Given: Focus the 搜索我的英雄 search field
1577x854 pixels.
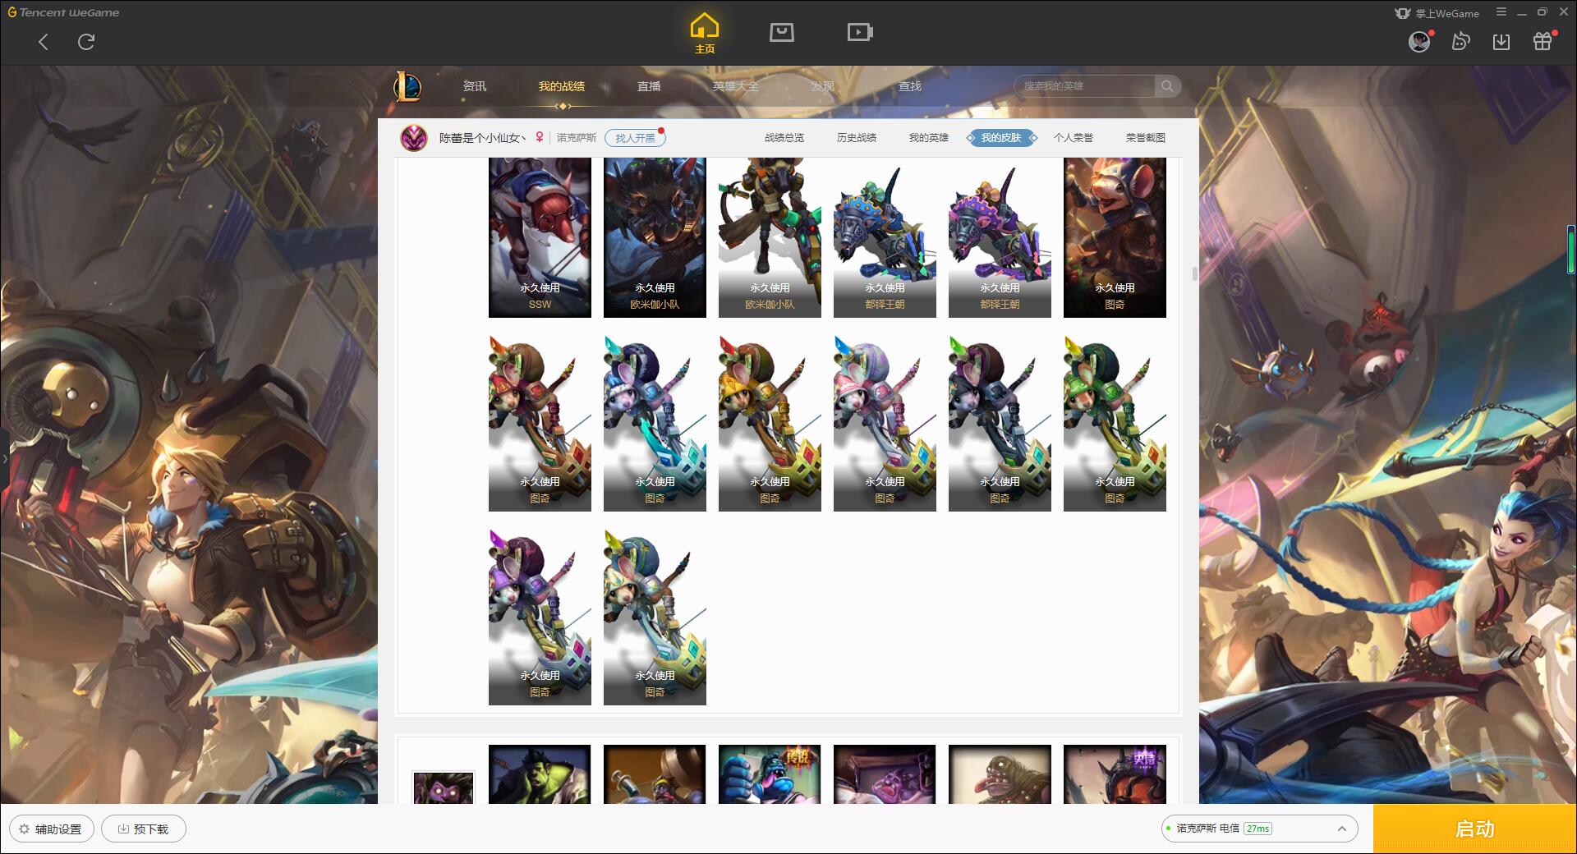Looking at the screenshot, I should (x=1085, y=86).
